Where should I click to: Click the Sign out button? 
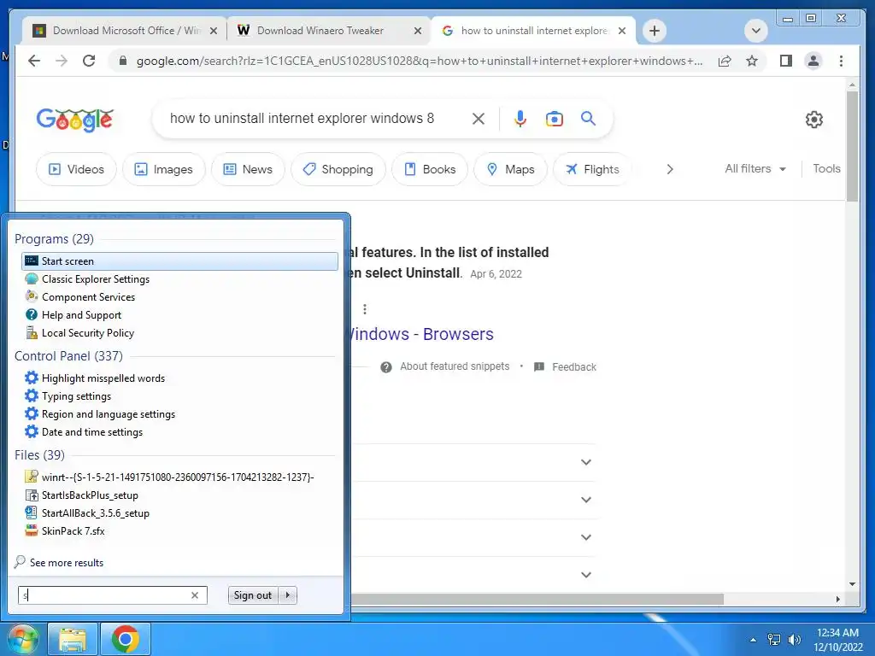[253, 595]
